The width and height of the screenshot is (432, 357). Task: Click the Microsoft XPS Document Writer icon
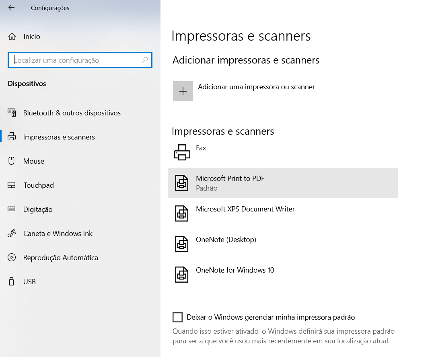pyautogui.click(x=182, y=213)
